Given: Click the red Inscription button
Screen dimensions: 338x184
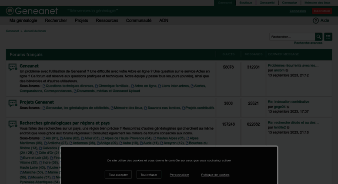Looking at the screenshot, I should pos(322,11).
